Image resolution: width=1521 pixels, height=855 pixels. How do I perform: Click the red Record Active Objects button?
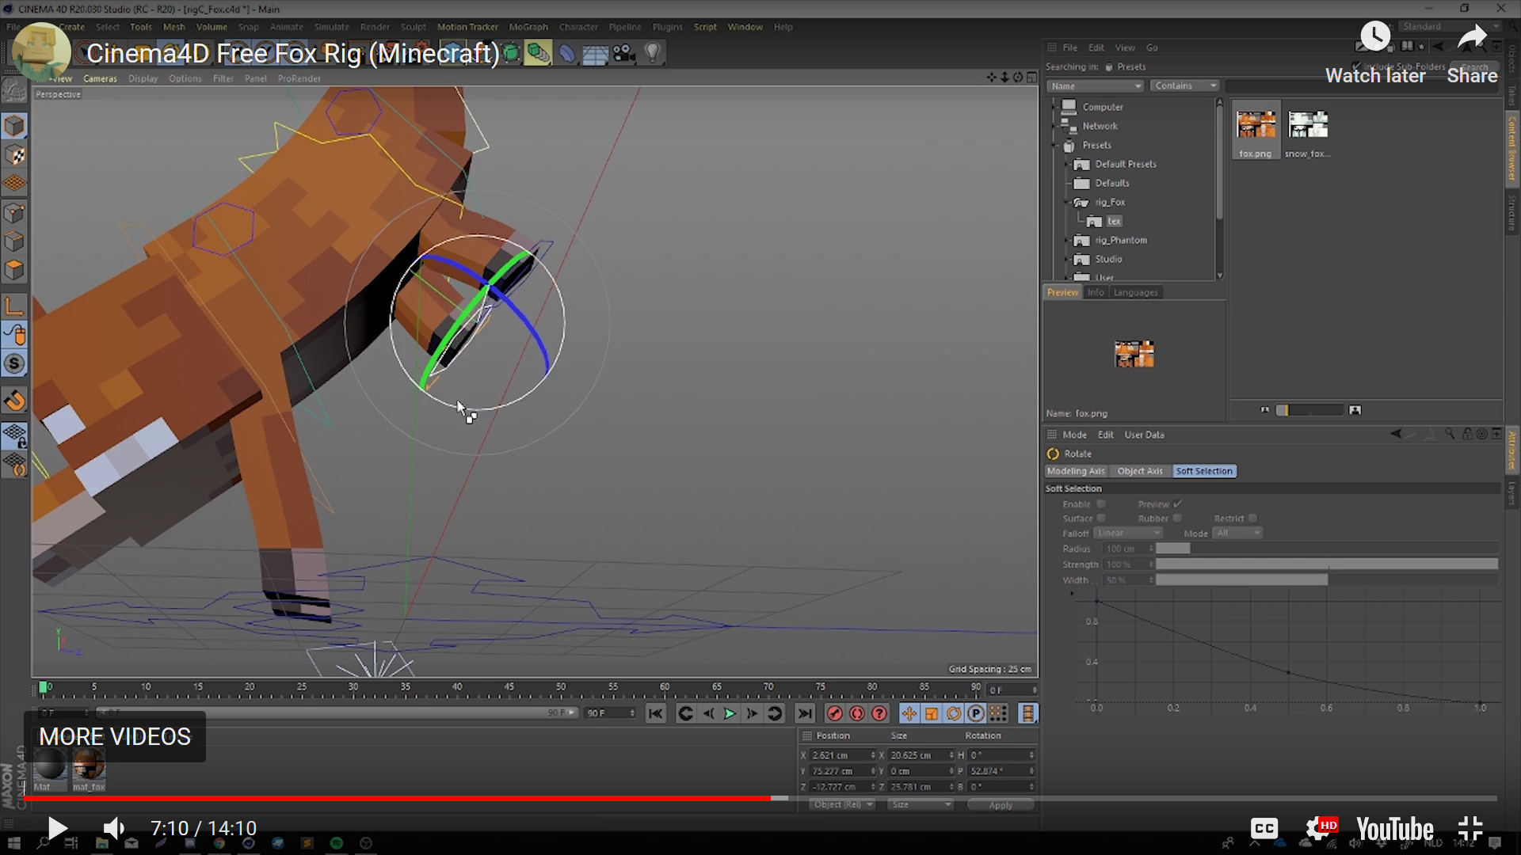coord(834,713)
